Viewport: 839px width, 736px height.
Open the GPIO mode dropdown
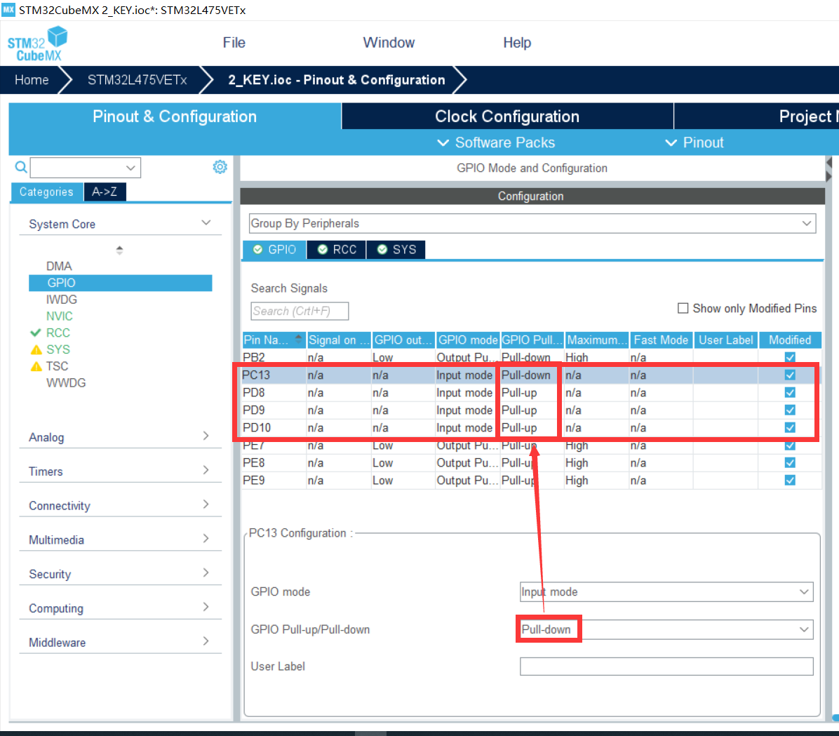(666, 592)
